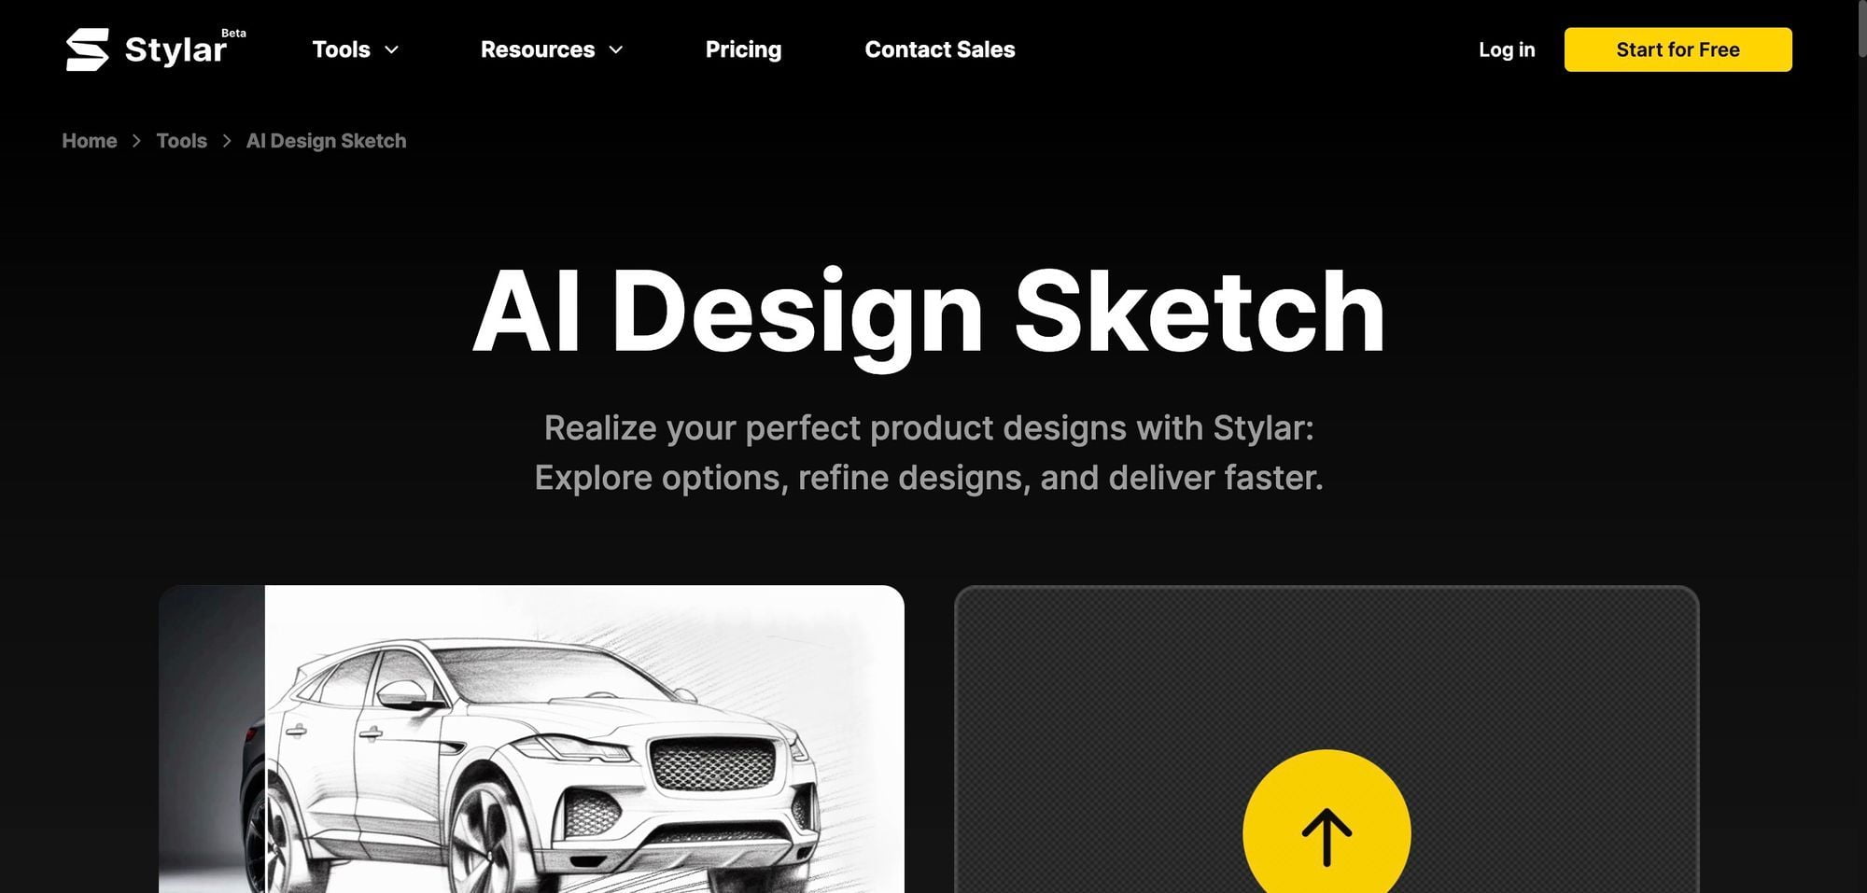Click the Stylar S logo icon
Image resolution: width=1867 pixels, height=893 pixels.
point(87,49)
